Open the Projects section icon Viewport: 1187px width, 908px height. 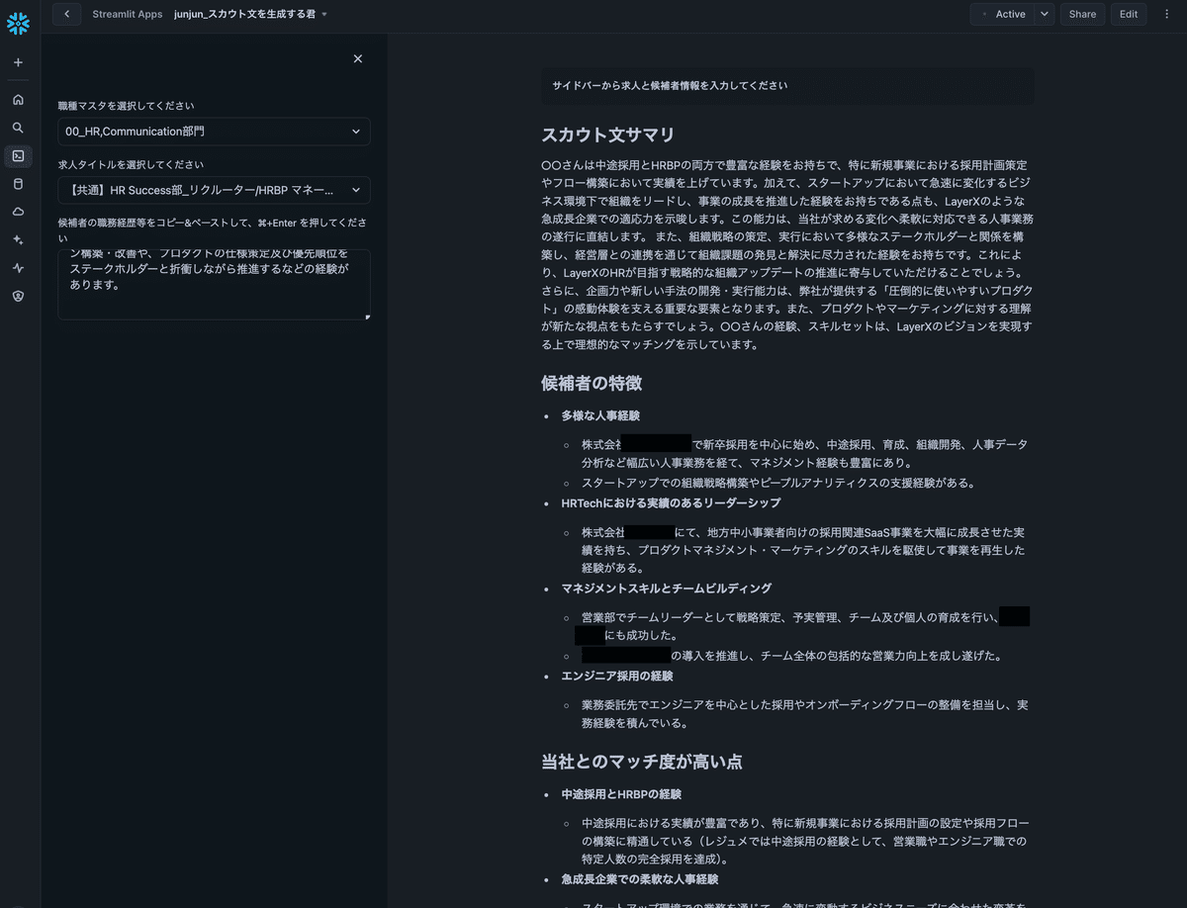point(18,156)
